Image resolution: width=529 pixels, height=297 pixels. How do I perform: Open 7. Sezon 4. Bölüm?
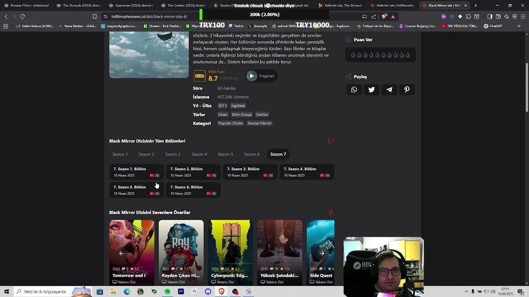coord(307,172)
